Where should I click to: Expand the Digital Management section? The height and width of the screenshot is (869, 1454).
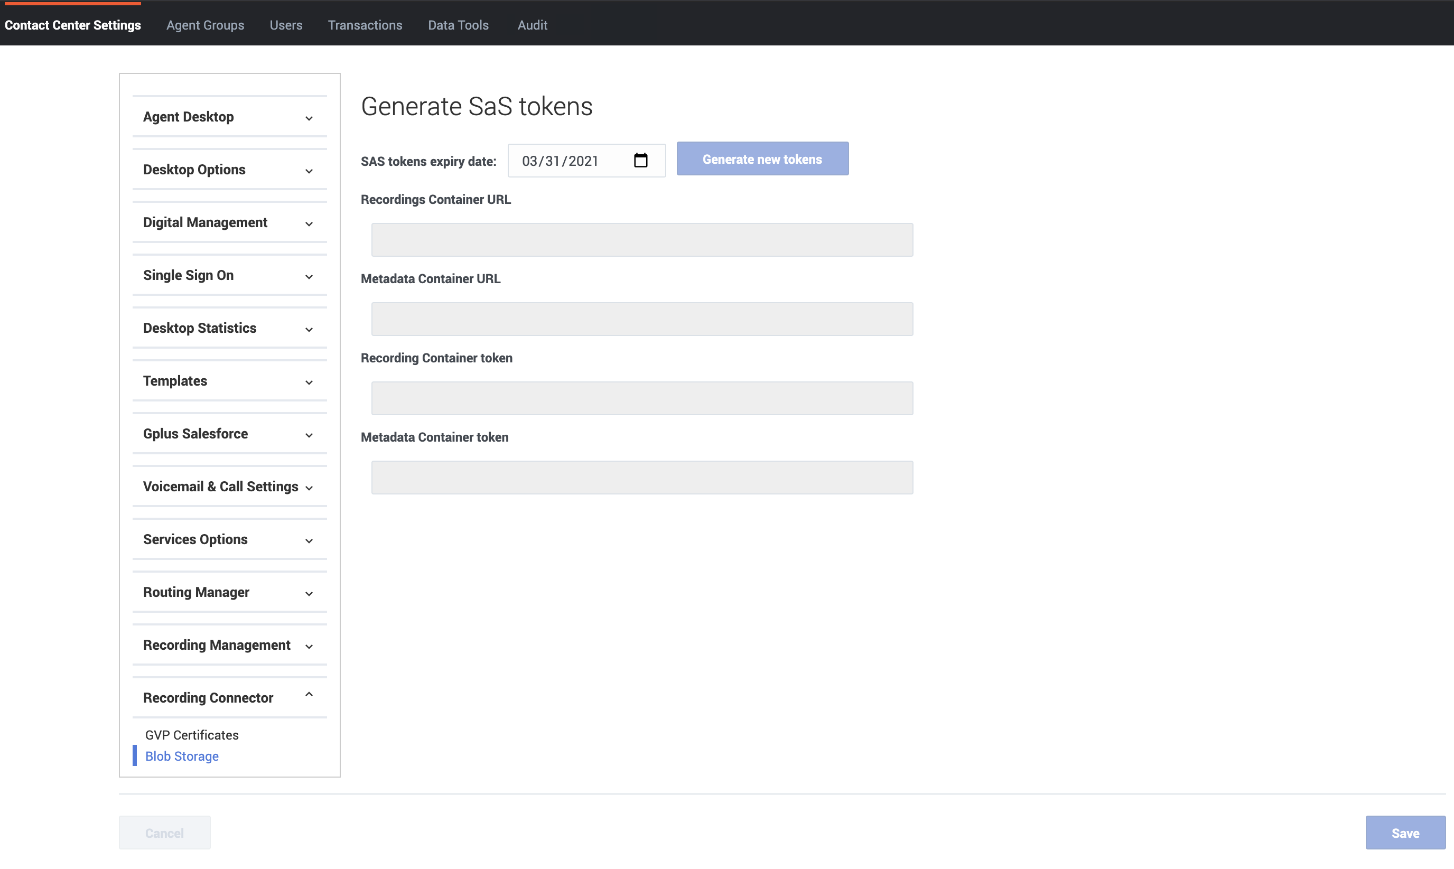229,222
